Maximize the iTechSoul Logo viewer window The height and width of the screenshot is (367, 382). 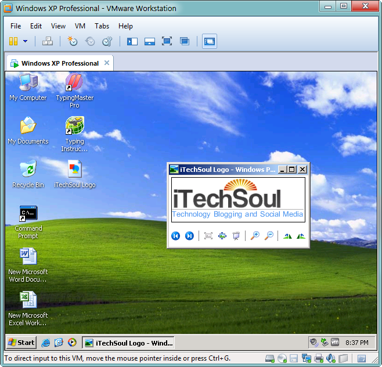pos(292,170)
